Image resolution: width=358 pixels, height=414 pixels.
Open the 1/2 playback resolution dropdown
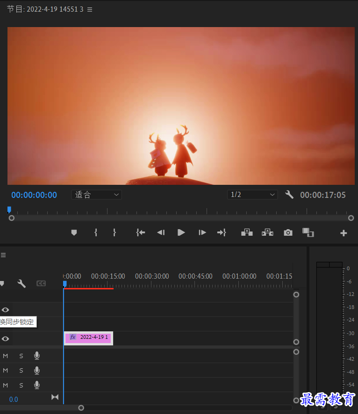coord(252,195)
